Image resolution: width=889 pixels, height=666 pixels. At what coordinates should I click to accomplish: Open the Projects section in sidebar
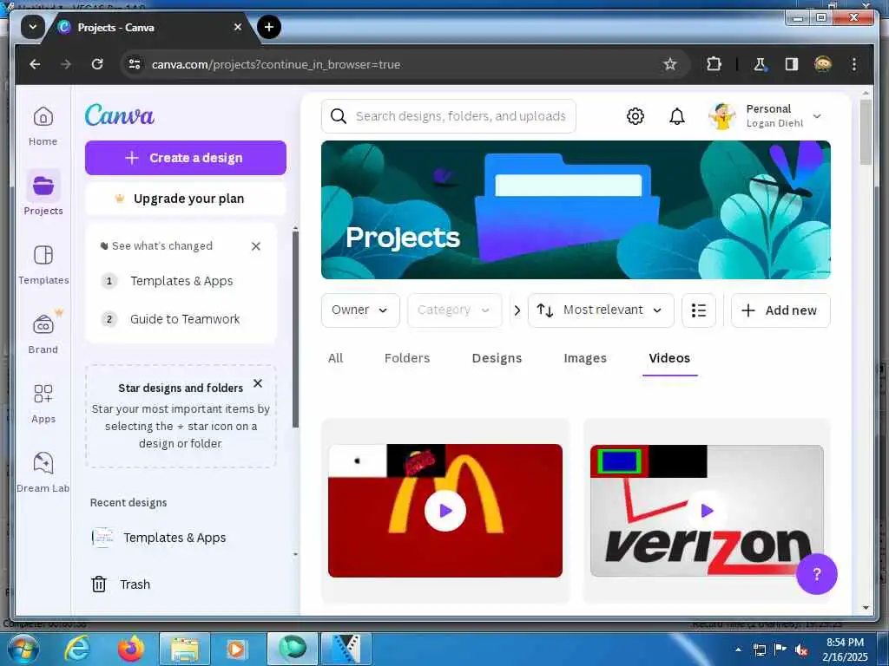point(43,193)
